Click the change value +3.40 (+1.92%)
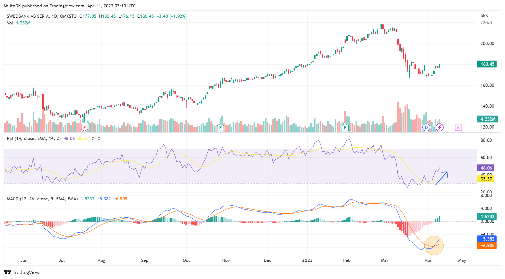This screenshot has width=505, height=279. [x=172, y=16]
